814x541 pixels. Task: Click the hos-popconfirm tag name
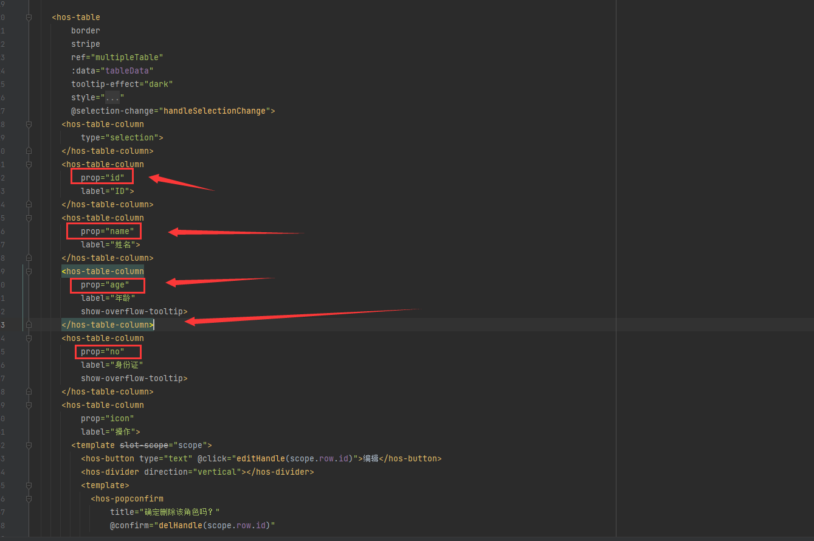(x=129, y=498)
